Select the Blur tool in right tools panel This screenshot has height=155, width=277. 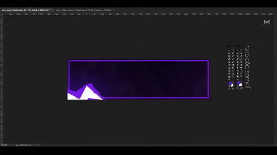click(x=238, y=68)
